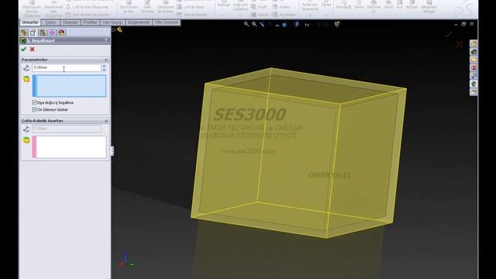Select the Previous View icon

(262, 24)
